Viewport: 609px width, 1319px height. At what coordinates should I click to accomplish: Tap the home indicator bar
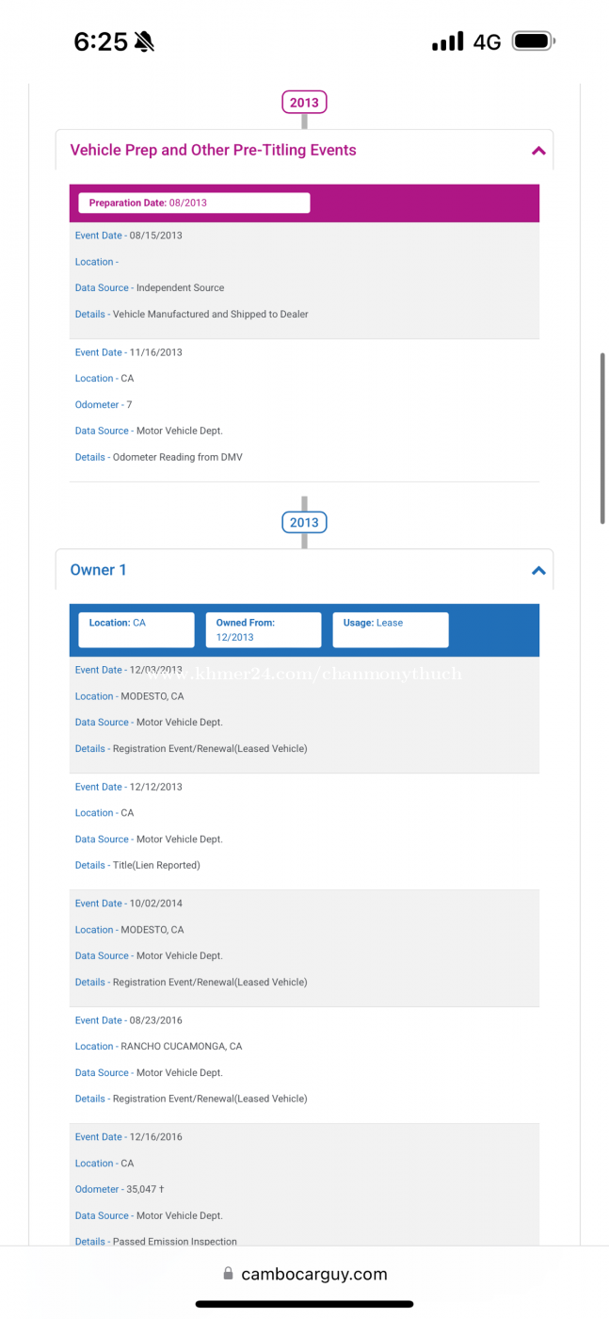(304, 1305)
